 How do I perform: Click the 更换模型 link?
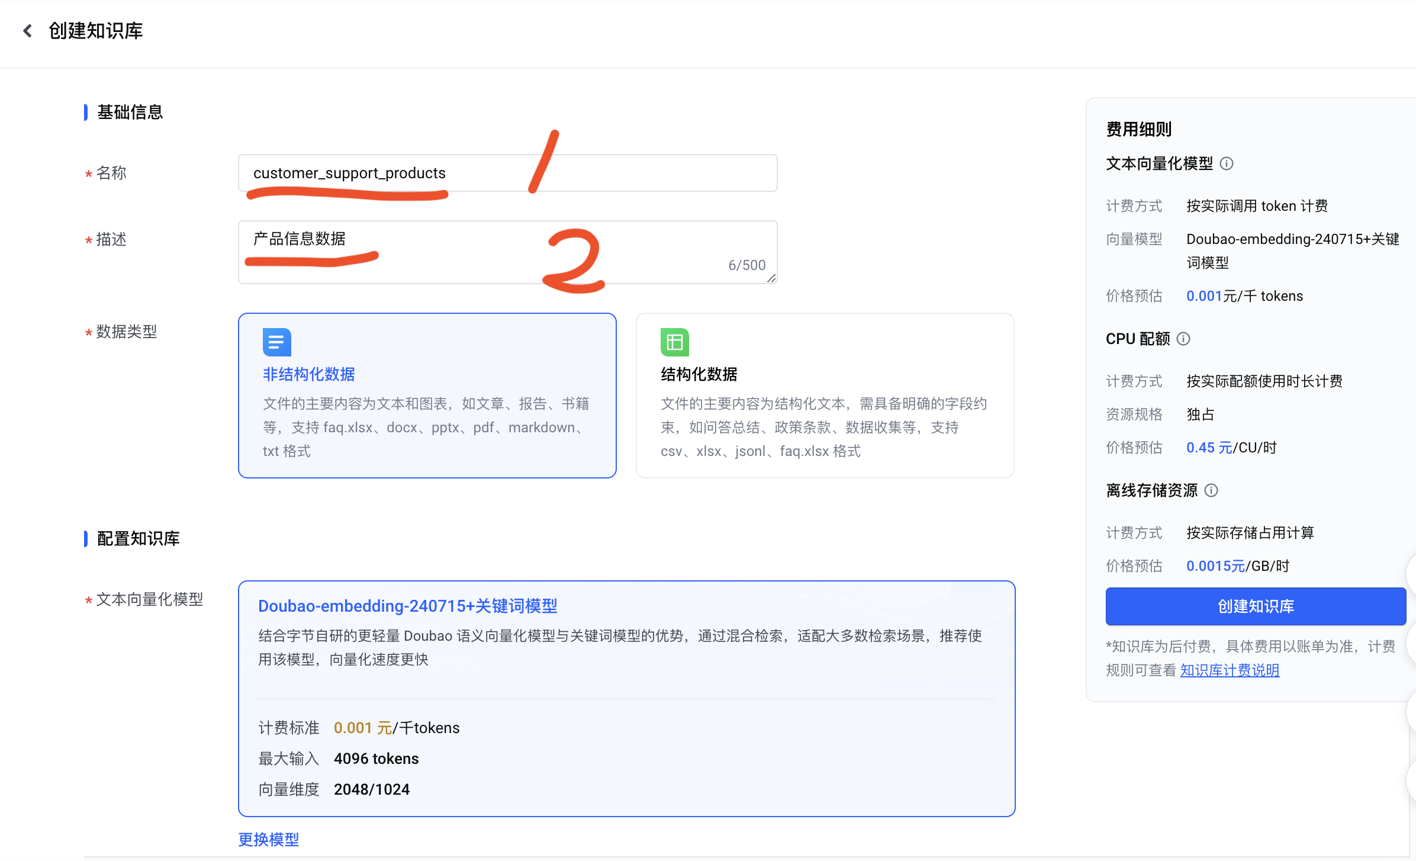point(268,839)
